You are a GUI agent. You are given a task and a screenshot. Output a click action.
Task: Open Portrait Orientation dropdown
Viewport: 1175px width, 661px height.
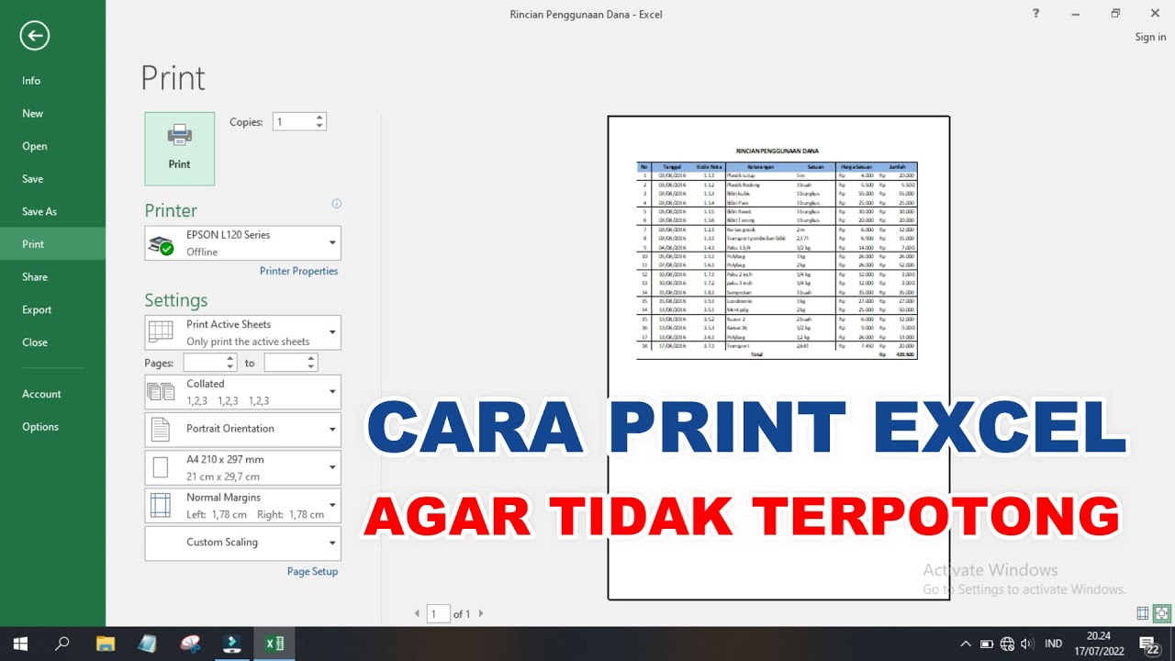242,430
